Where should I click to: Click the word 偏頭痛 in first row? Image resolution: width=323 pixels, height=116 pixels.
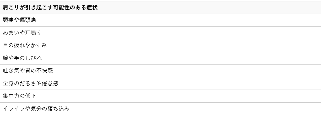coord(28,20)
